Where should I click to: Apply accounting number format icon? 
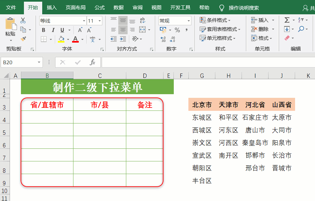(163, 30)
